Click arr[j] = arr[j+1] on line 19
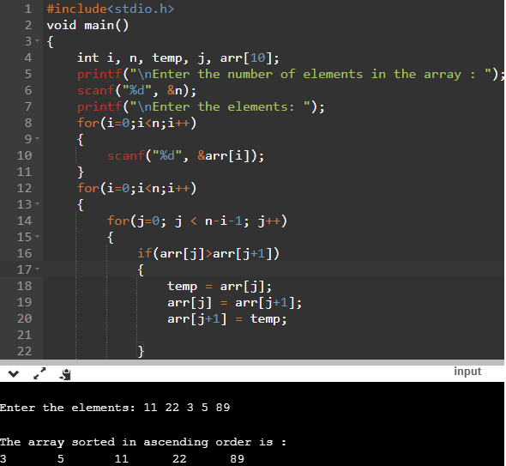This screenshot has width=506, height=466. point(235,303)
